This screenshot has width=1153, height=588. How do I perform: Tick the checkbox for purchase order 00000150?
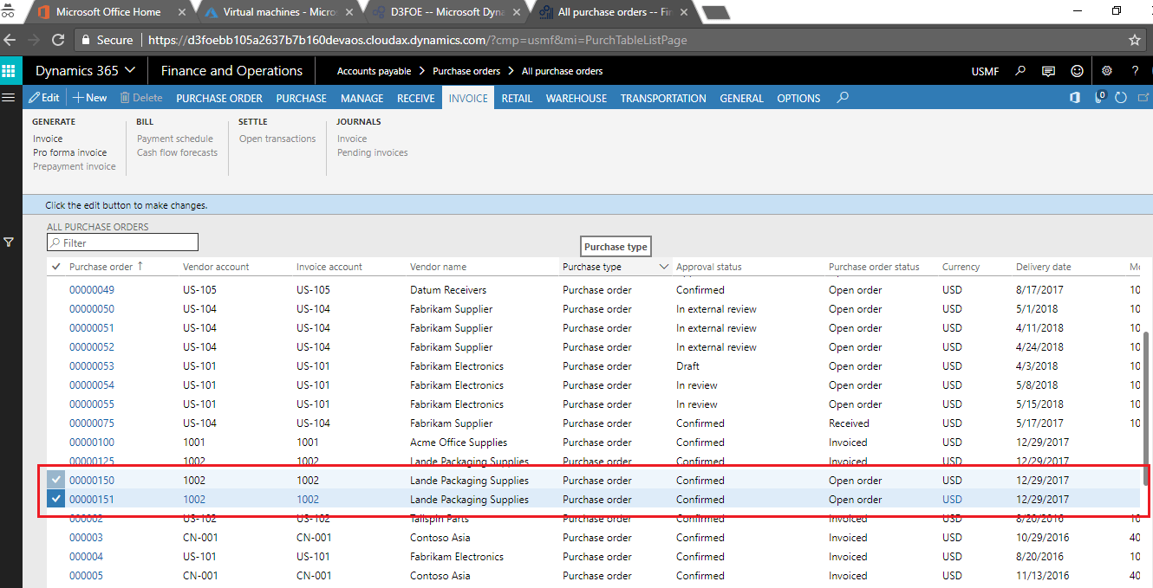[x=55, y=480]
